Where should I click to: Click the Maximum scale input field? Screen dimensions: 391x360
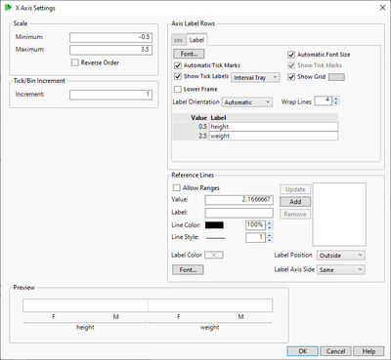coord(110,50)
